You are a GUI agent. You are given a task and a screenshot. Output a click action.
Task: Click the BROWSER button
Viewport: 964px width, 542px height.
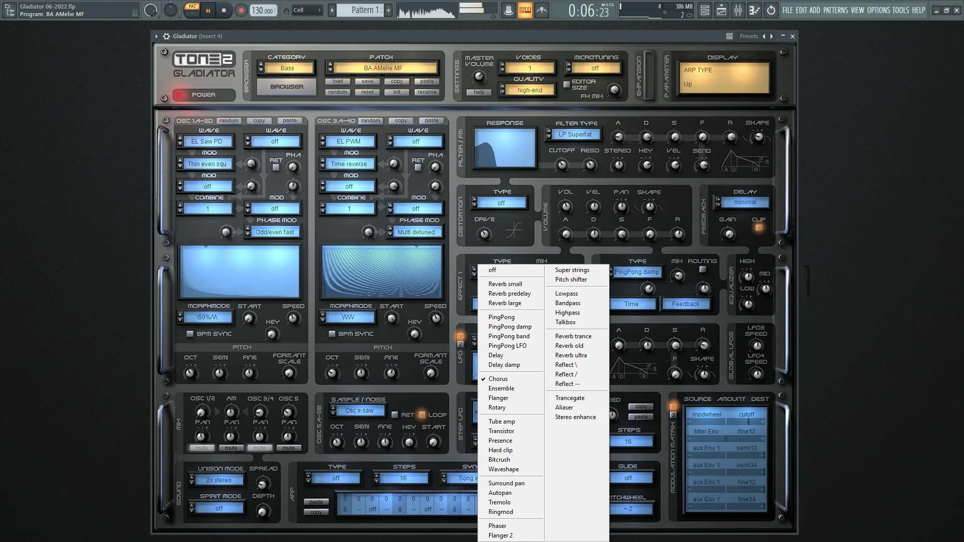tap(287, 87)
